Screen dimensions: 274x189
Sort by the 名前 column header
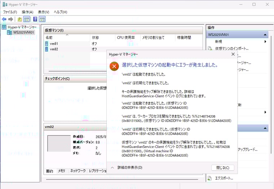[x=67, y=37]
